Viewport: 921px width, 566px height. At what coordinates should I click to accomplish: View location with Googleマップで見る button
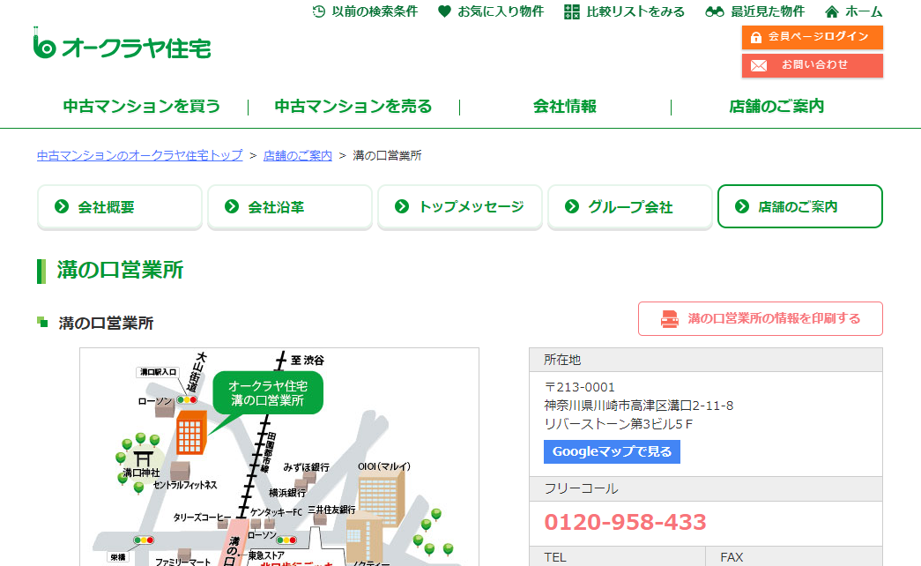click(x=612, y=452)
